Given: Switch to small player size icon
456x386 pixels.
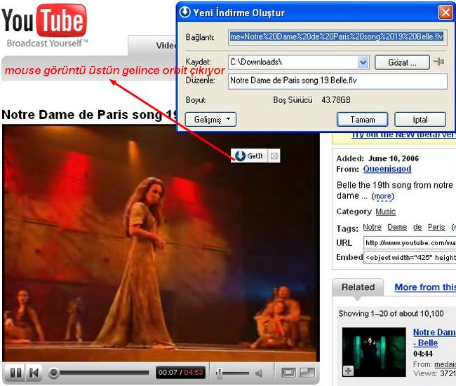Looking at the screenshot, I should point(288,373).
